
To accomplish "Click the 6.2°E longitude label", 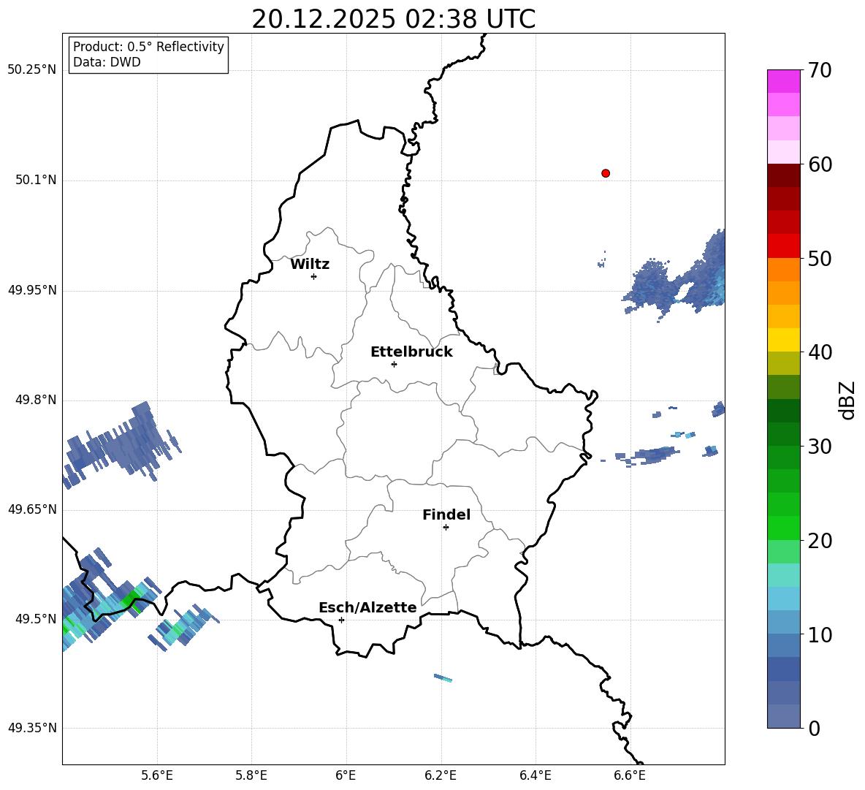I will (x=441, y=776).
